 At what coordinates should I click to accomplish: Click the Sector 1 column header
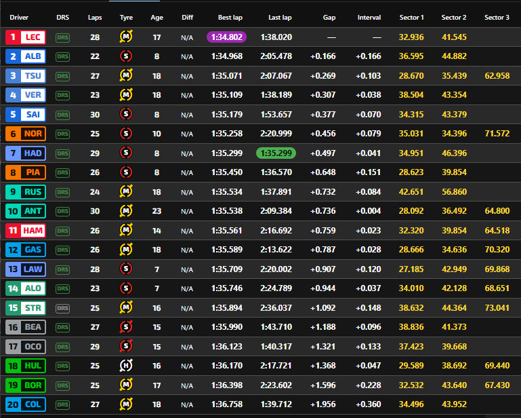[412, 18]
